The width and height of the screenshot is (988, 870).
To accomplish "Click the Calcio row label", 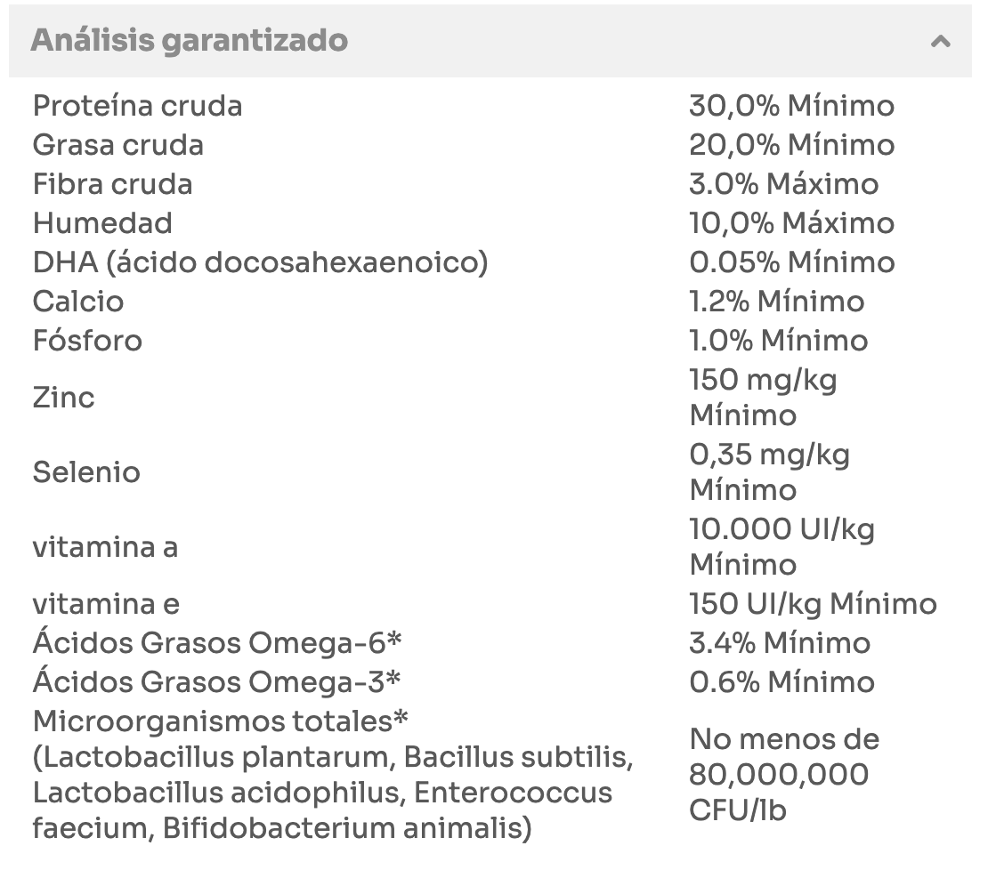I will (78, 302).
